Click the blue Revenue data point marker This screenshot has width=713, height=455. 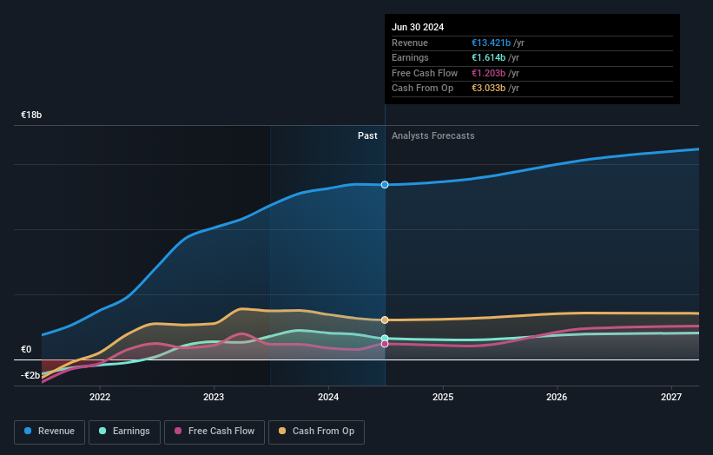[385, 185]
